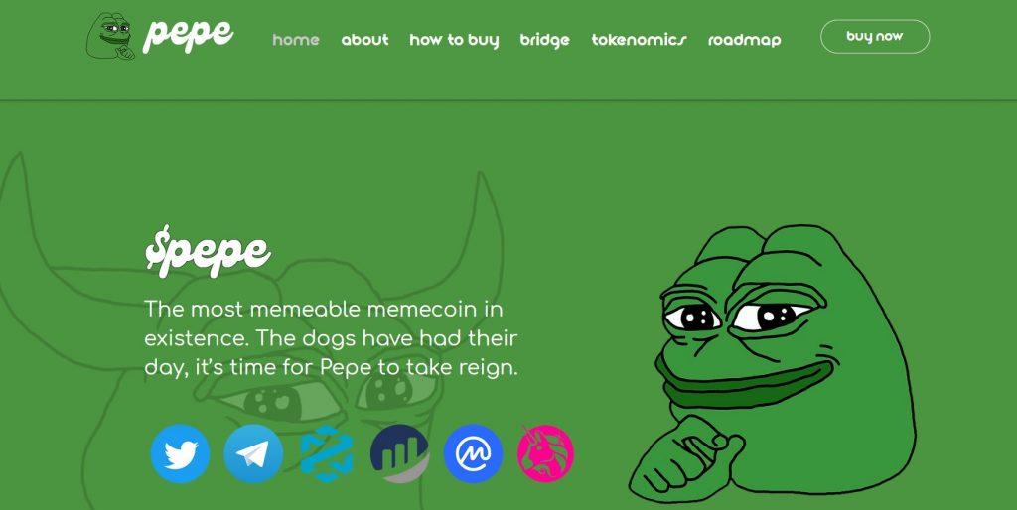
Task: Open the bridge nav link
Action: pyautogui.click(x=545, y=40)
